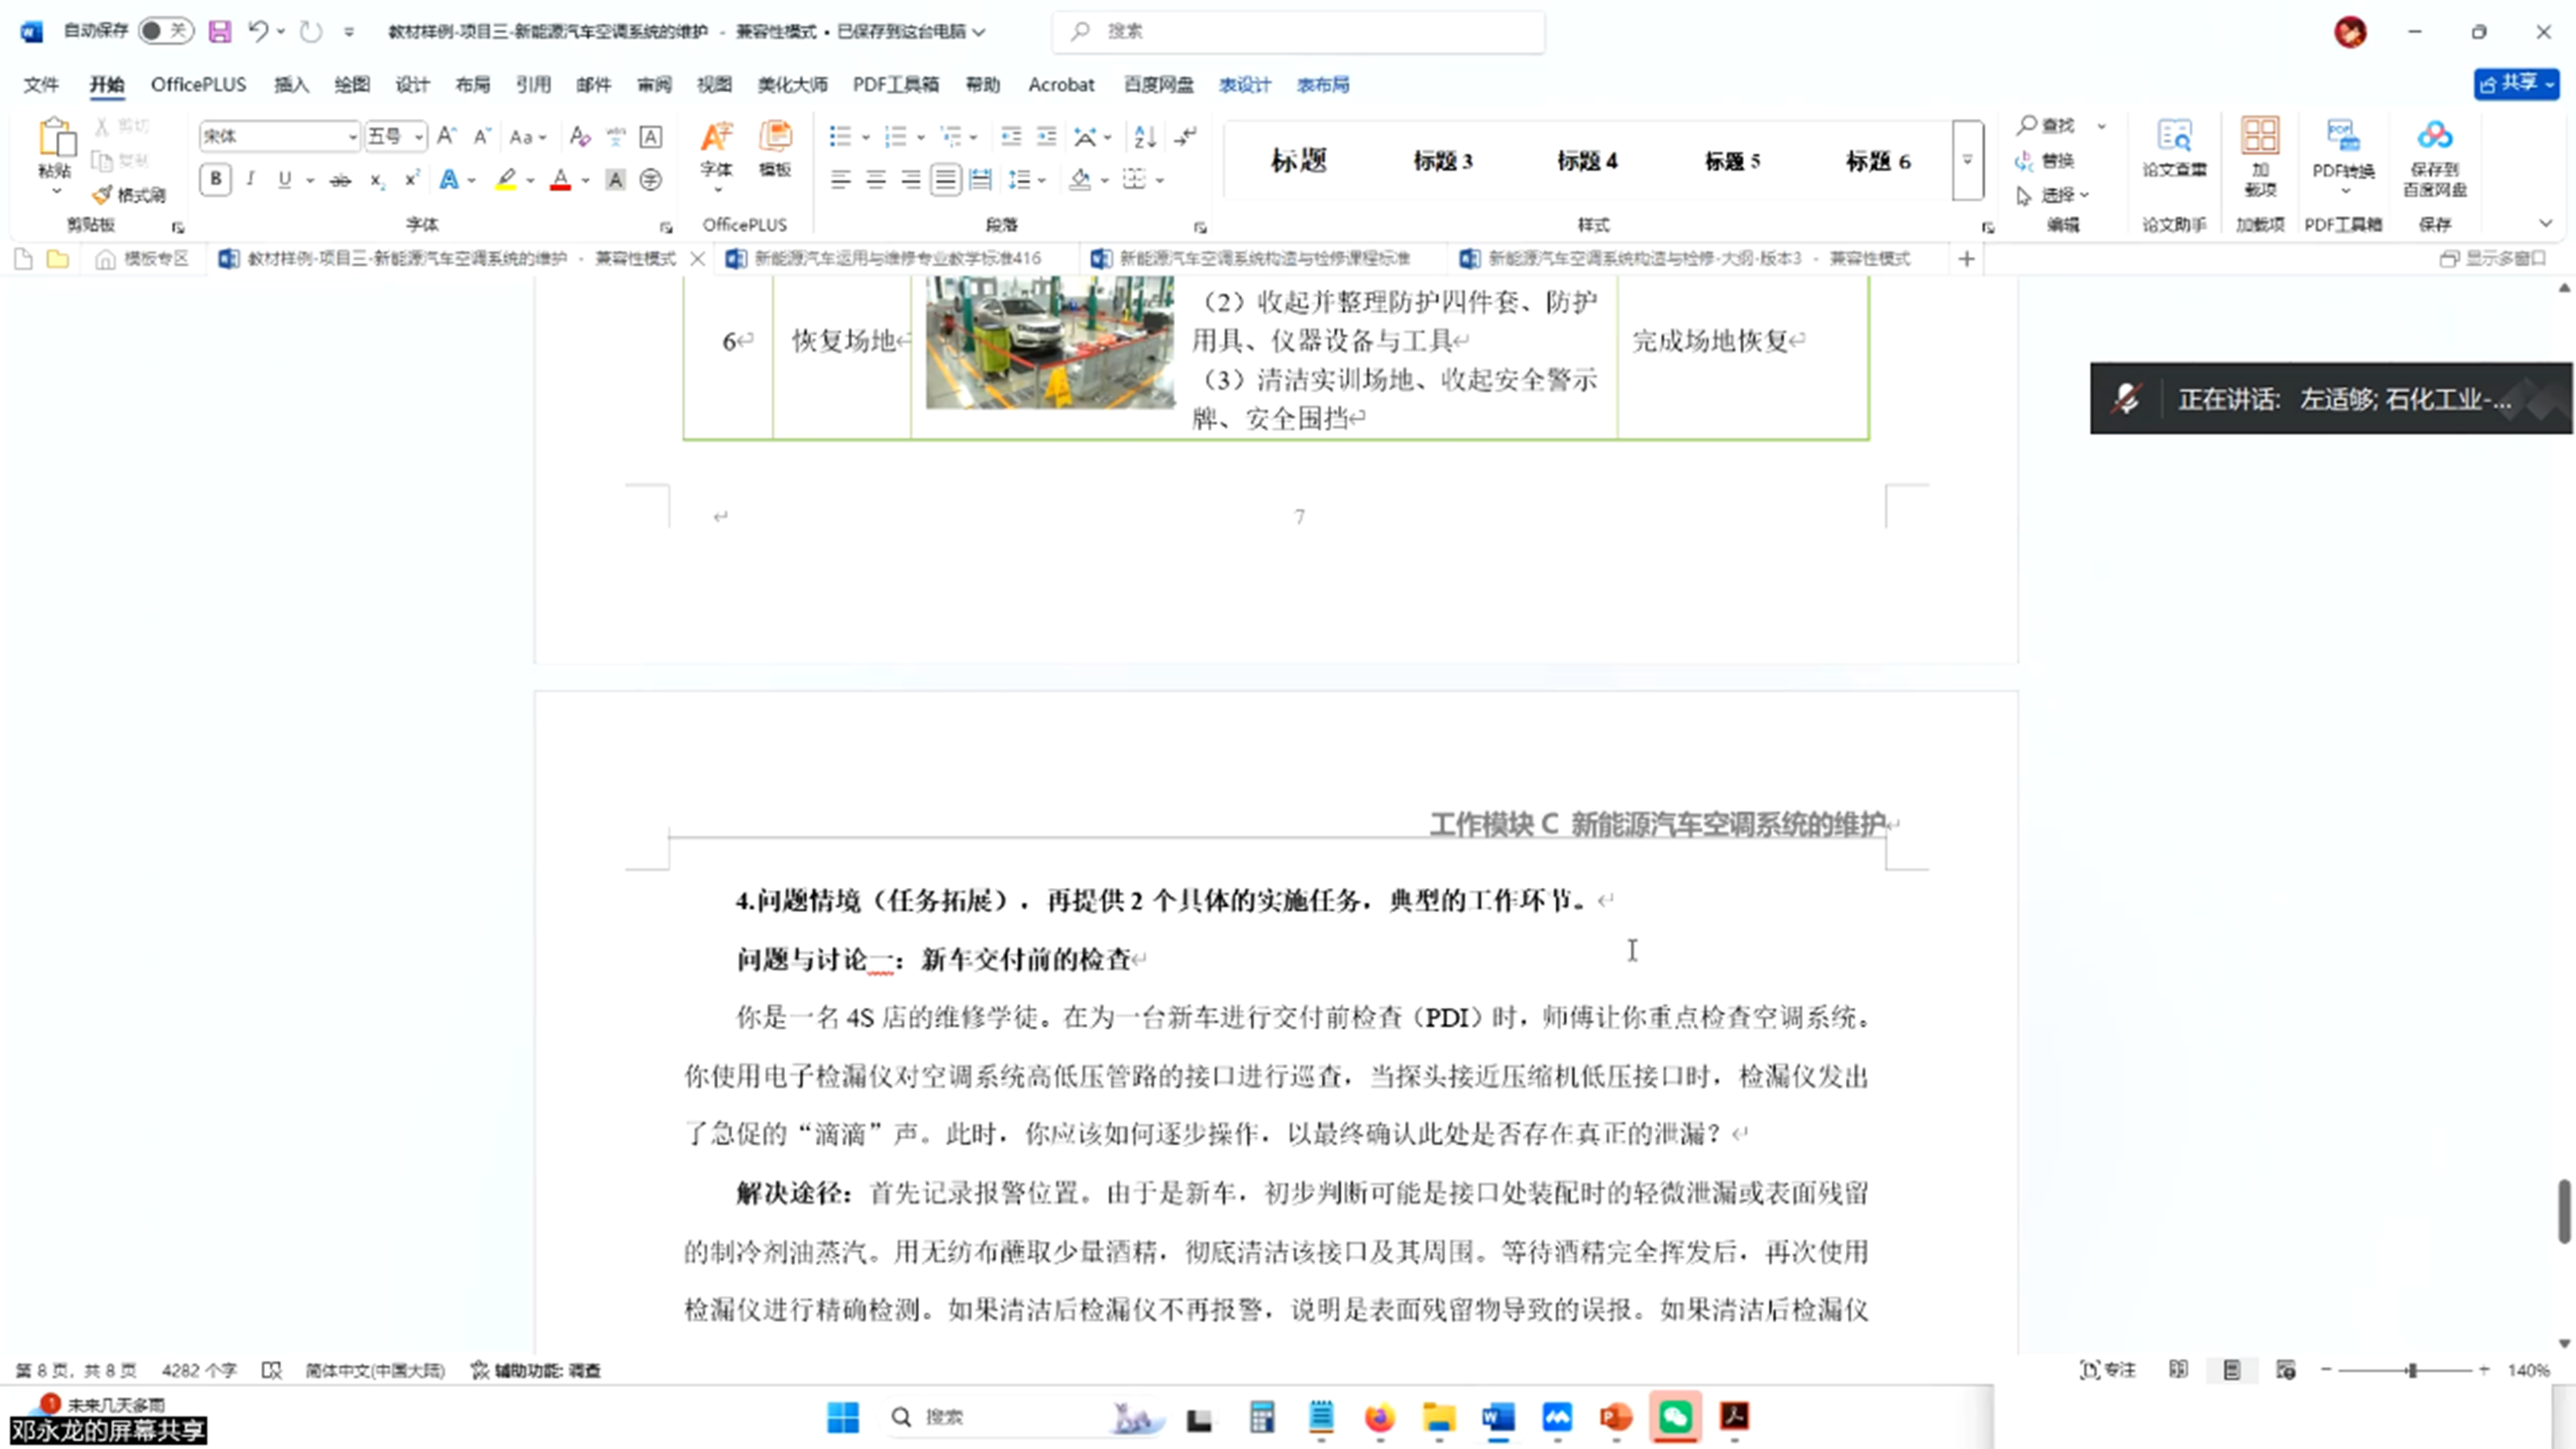The height and width of the screenshot is (1449, 2576).
Task: Toggle Italic formatting button
Action: pyautogui.click(x=250, y=179)
